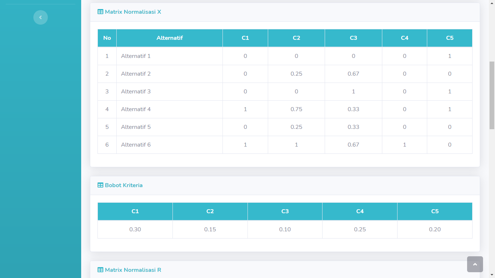
Task: Select the Bobot Kriteria heading
Action: pyautogui.click(x=124, y=185)
